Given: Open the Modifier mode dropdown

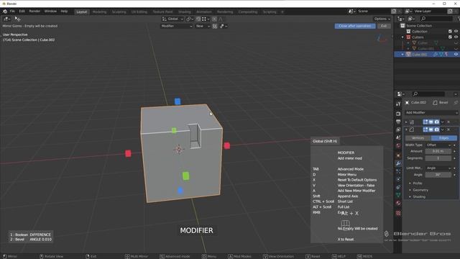Looking at the screenshot, I should (x=177, y=26).
